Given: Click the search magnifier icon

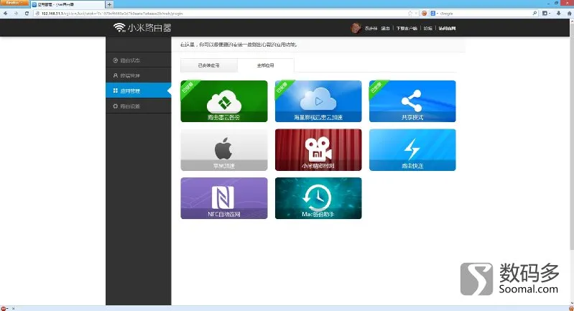Looking at the screenshot, I should pyautogui.click(x=534, y=13).
